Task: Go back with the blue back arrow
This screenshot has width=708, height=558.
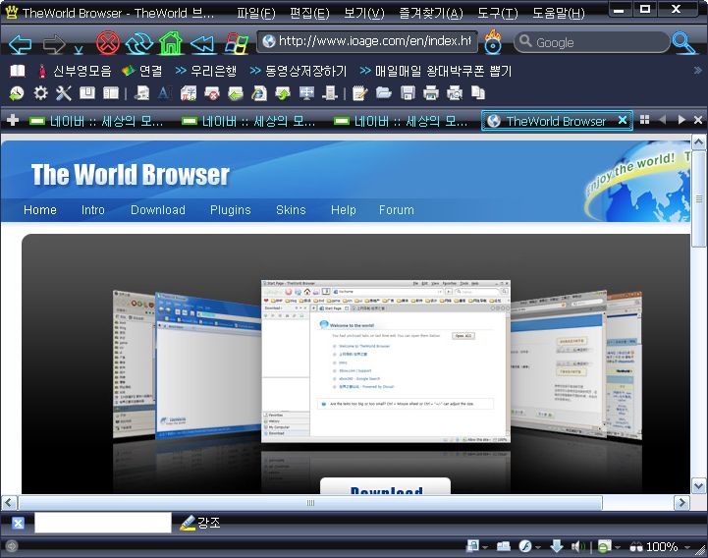Action: click(x=21, y=44)
